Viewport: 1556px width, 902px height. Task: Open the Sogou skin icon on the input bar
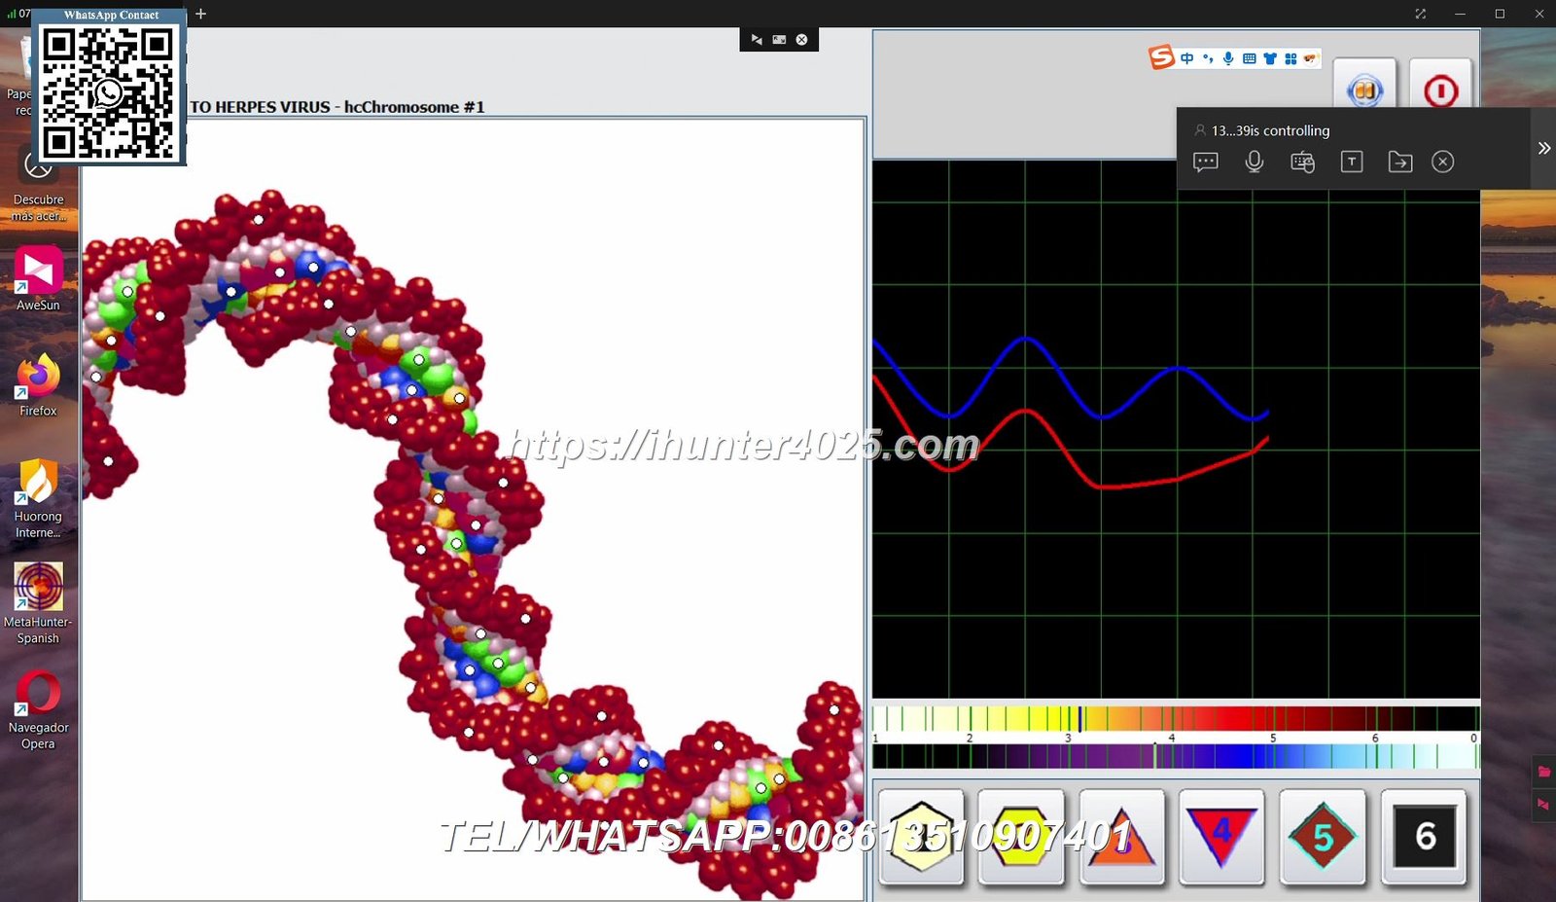coord(1269,57)
